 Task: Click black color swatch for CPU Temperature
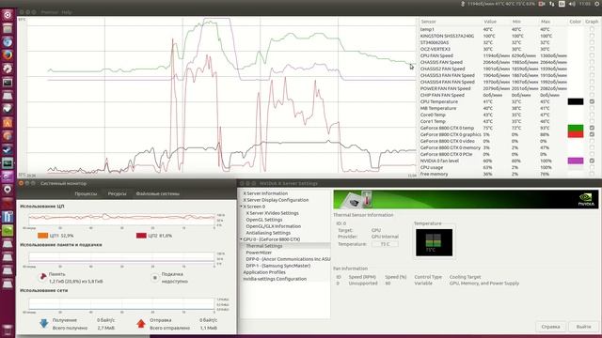coord(576,101)
